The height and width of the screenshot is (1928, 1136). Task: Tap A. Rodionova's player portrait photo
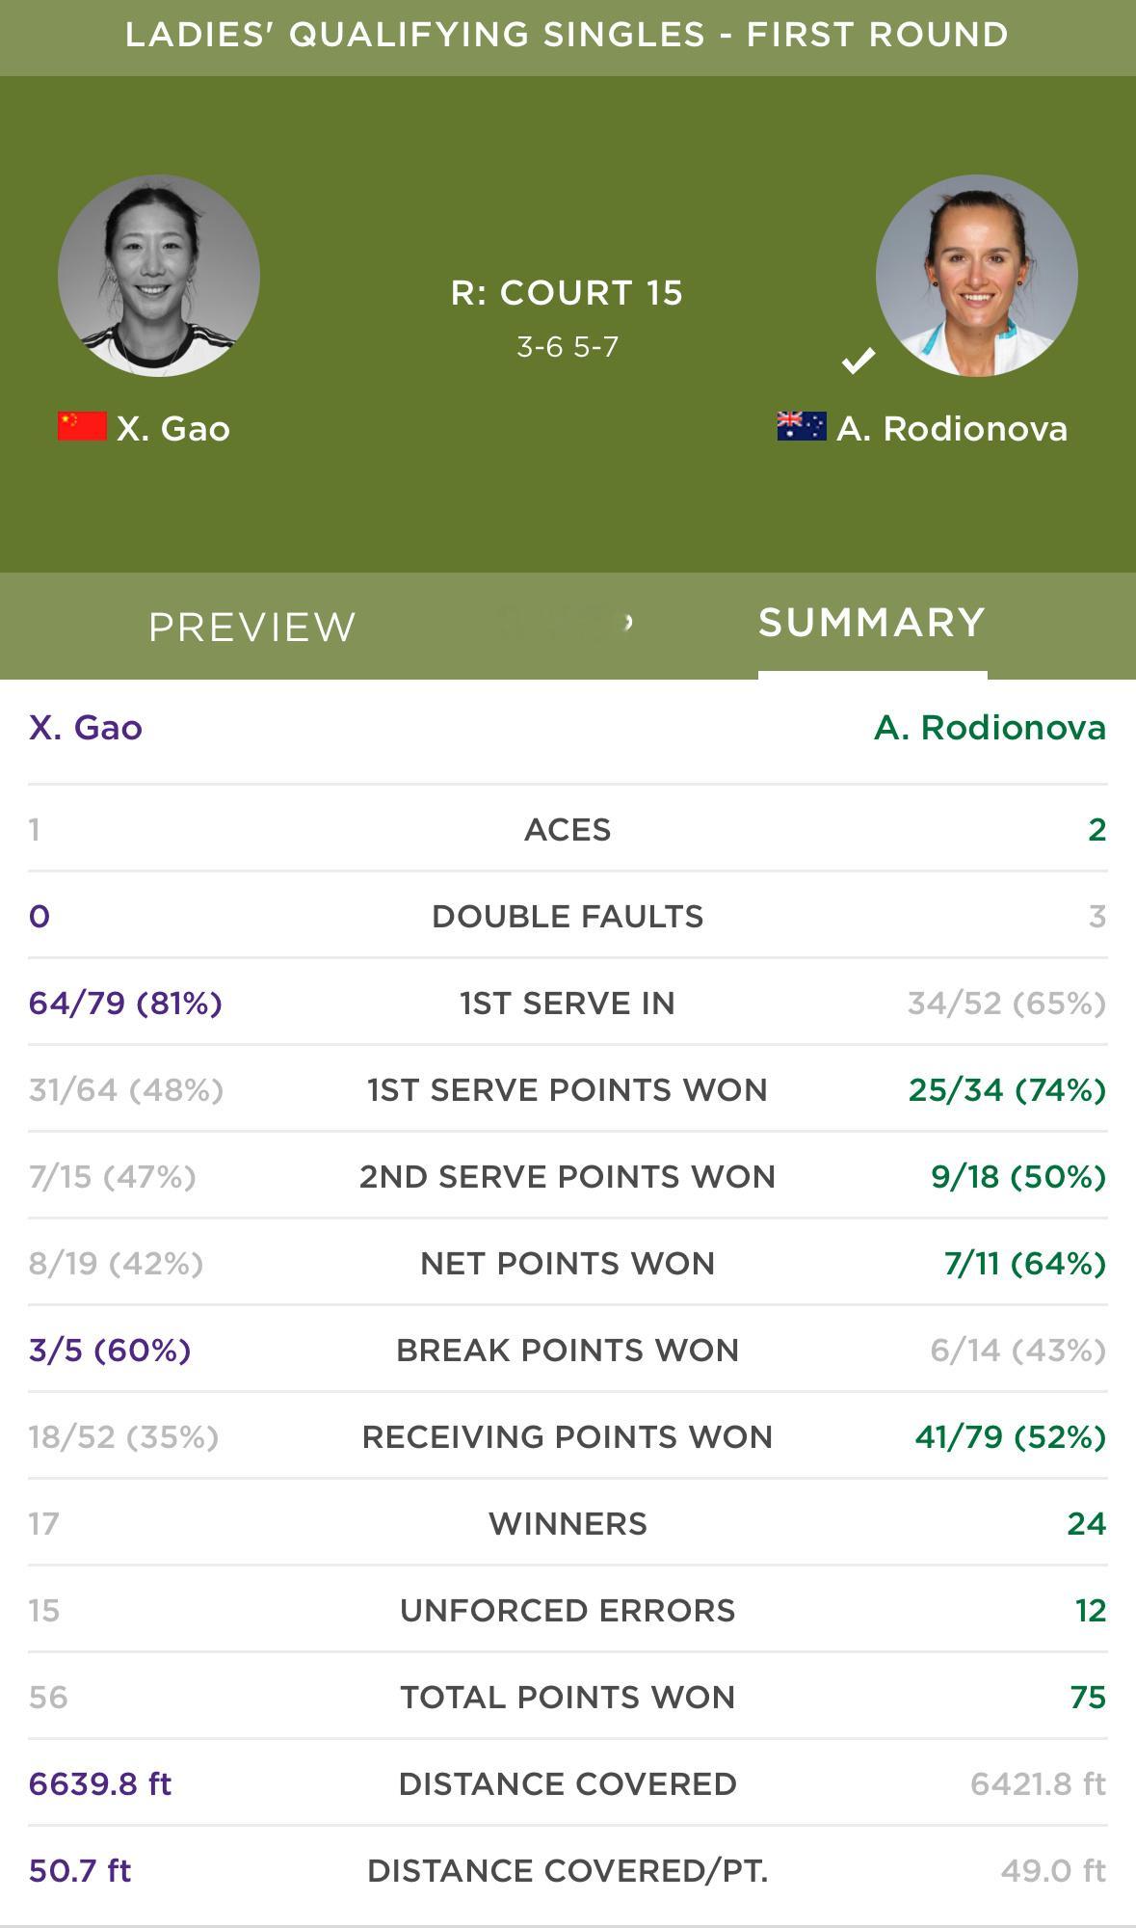976,276
